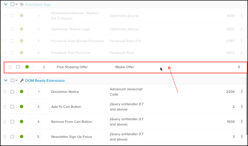
Task: Click the DOM Ready Extensions heading
Action: click(45, 81)
